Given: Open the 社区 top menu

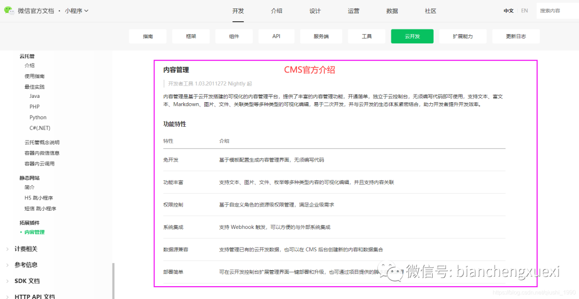Looking at the screenshot, I should [x=430, y=11].
